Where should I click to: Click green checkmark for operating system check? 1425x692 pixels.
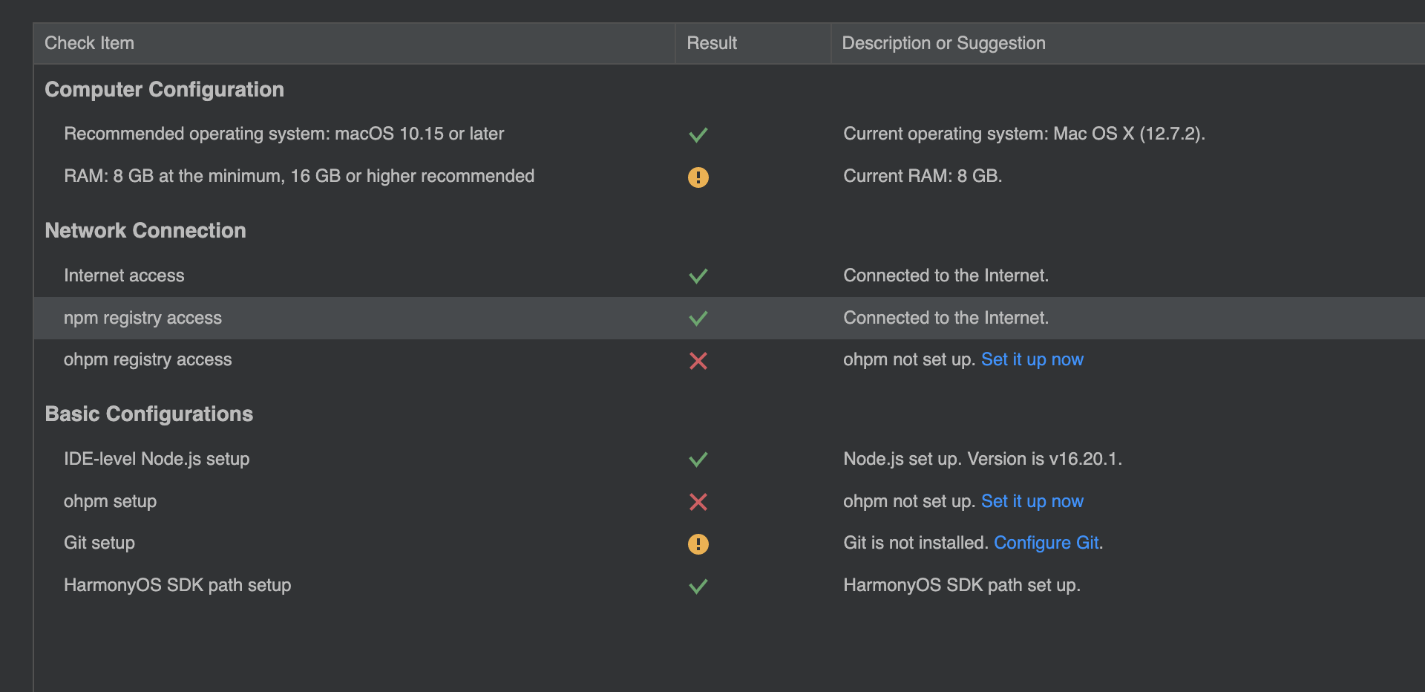click(x=698, y=134)
